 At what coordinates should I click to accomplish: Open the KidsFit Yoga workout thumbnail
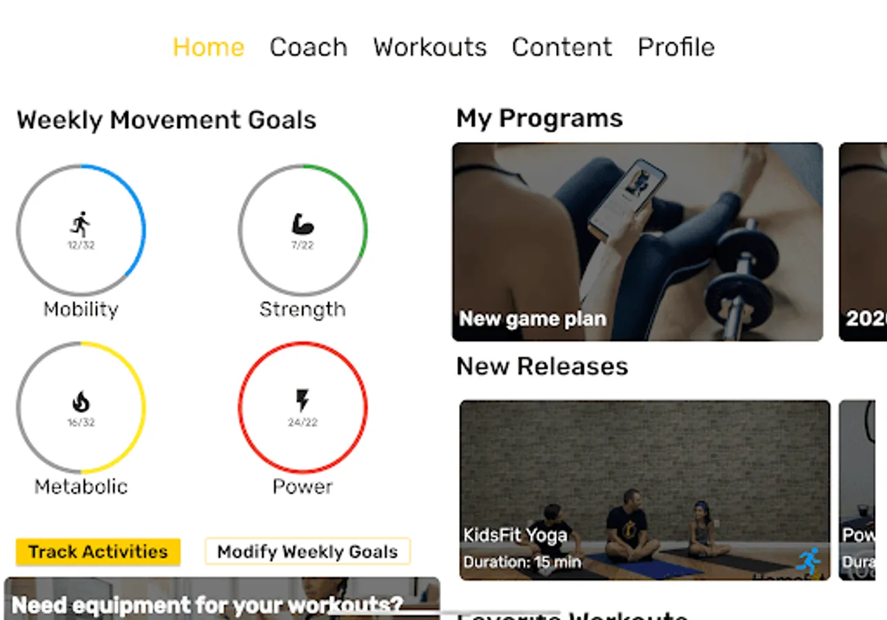pos(645,490)
